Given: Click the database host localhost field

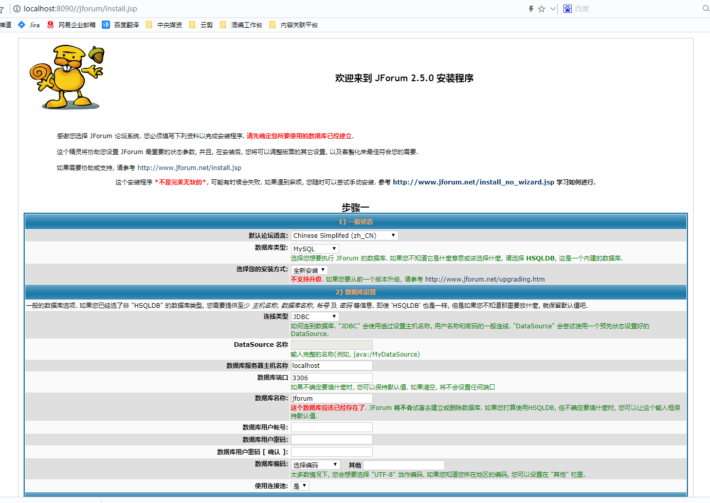Looking at the screenshot, I should pyautogui.click(x=332, y=365).
